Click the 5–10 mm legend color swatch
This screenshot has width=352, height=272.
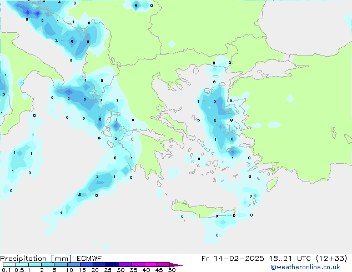coord(61,265)
